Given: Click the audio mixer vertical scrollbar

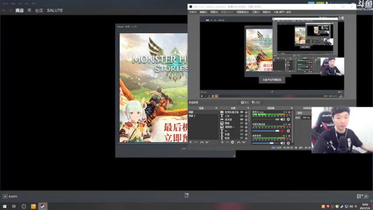Looking at the screenshot, I should tap(293, 127).
